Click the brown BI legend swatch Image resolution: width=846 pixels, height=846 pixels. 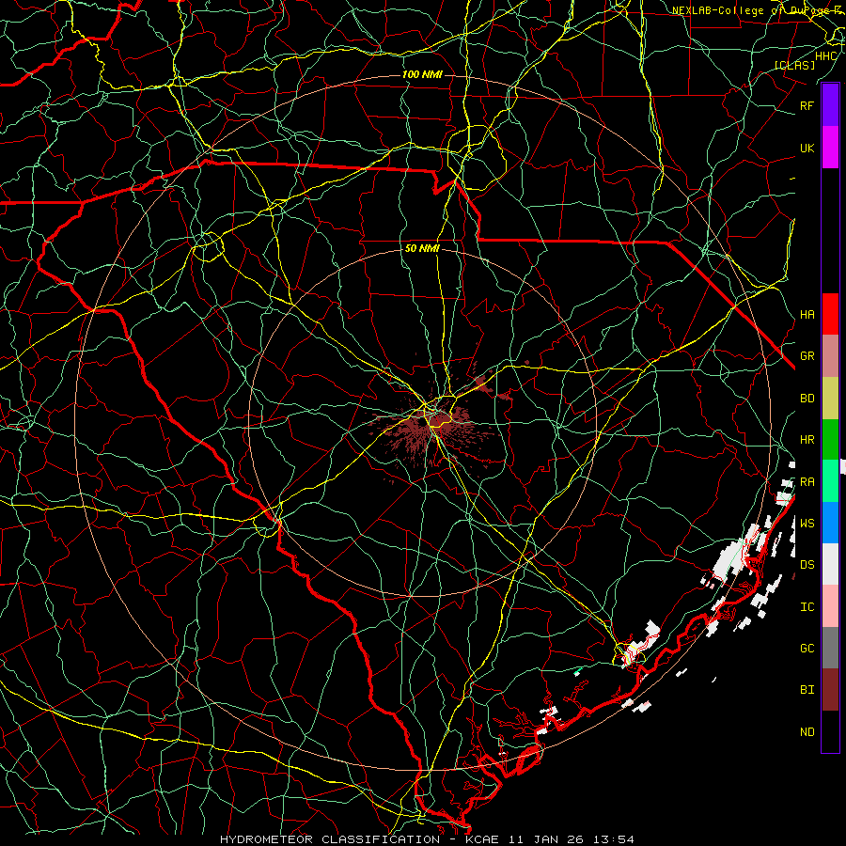830,690
